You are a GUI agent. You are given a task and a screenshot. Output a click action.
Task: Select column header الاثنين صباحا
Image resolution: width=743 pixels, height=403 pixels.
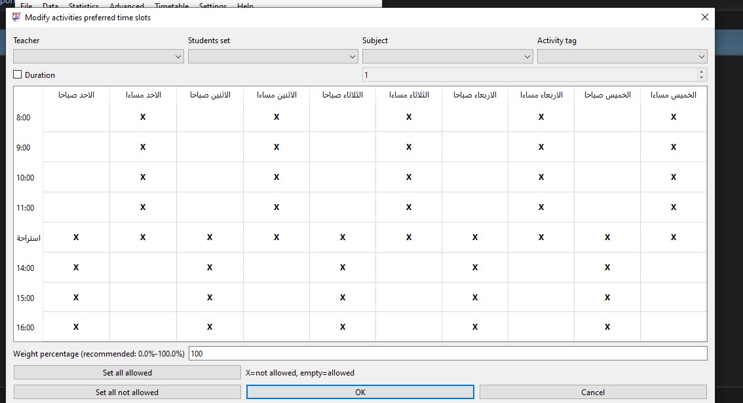click(x=210, y=95)
